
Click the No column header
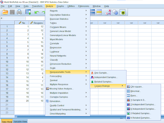[22, 23]
